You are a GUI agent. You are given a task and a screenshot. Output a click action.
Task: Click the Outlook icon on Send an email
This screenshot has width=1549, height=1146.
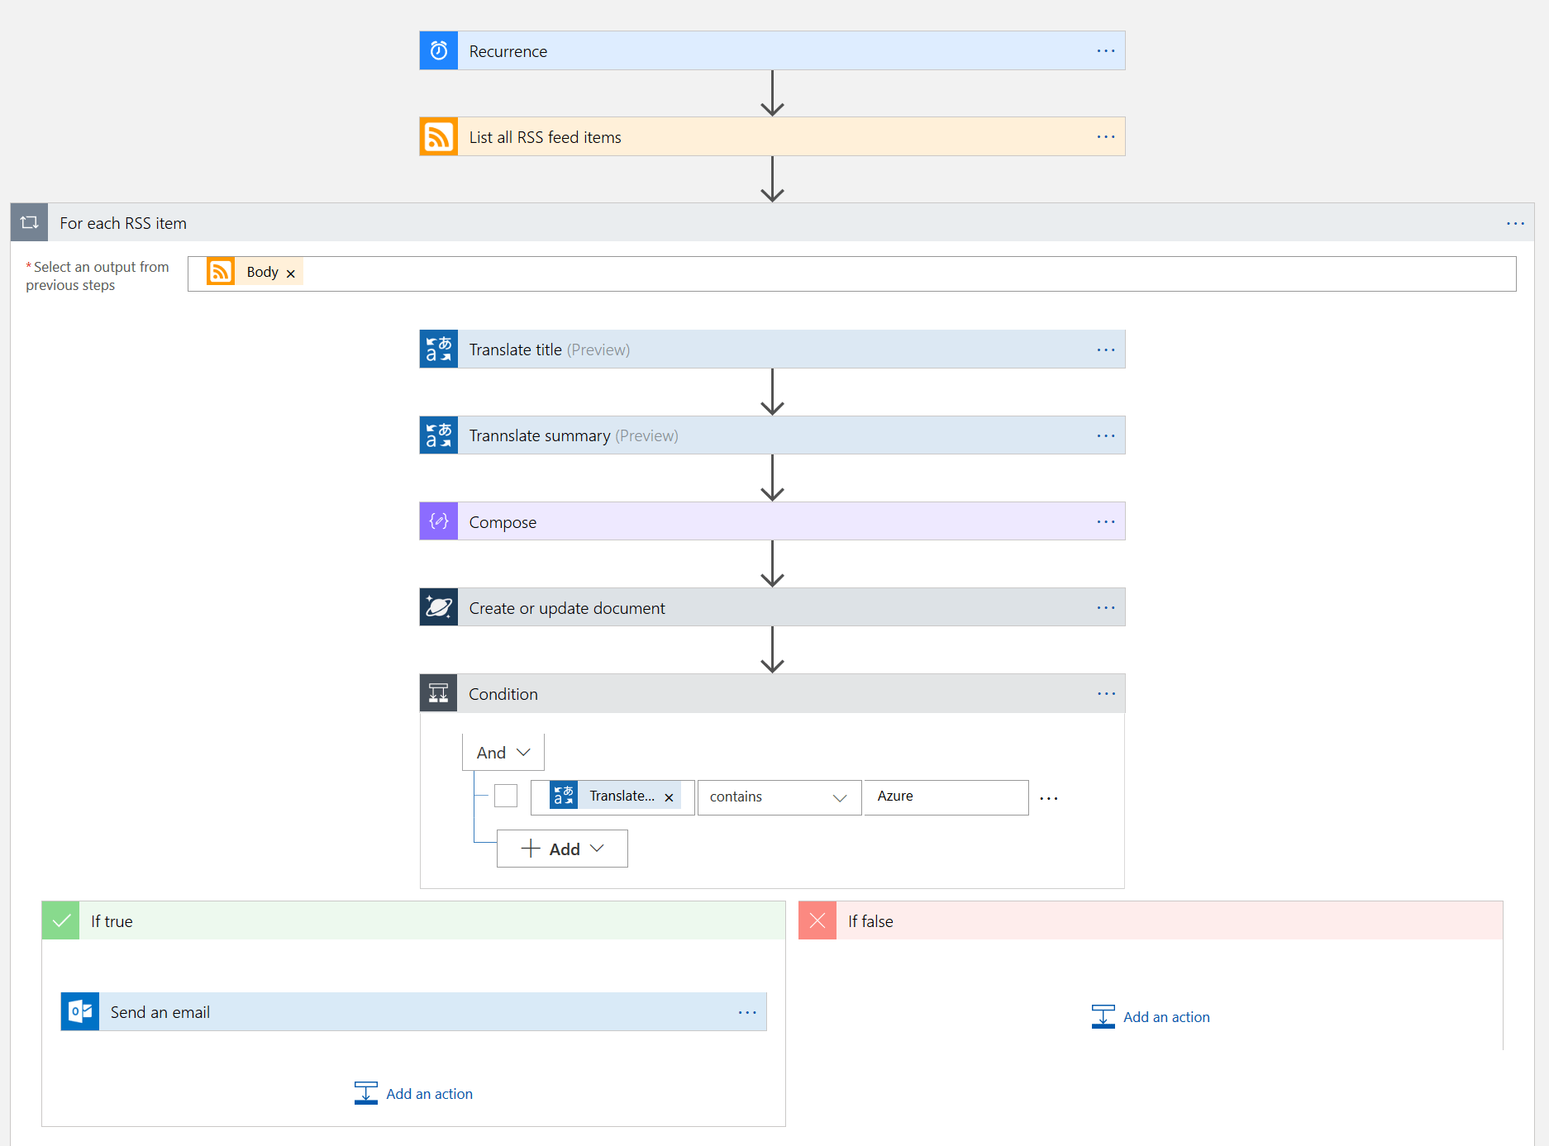[80, 1011]
